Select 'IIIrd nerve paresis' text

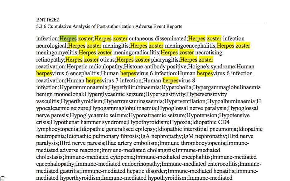[82, 143]
